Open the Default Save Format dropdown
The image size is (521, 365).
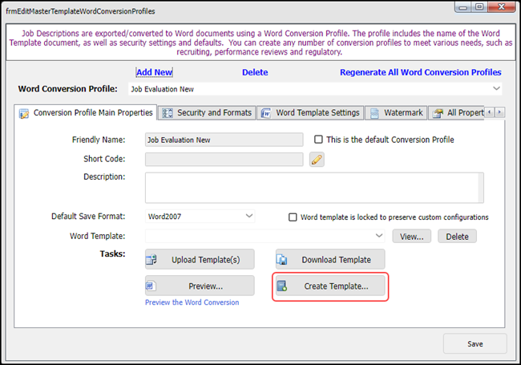(x=248, y=216)
